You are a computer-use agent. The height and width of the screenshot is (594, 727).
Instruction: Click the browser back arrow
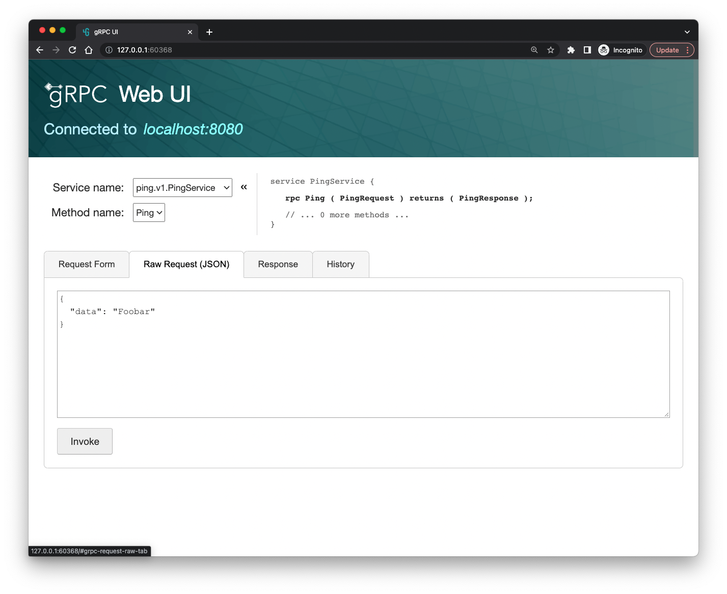(40, 50)
